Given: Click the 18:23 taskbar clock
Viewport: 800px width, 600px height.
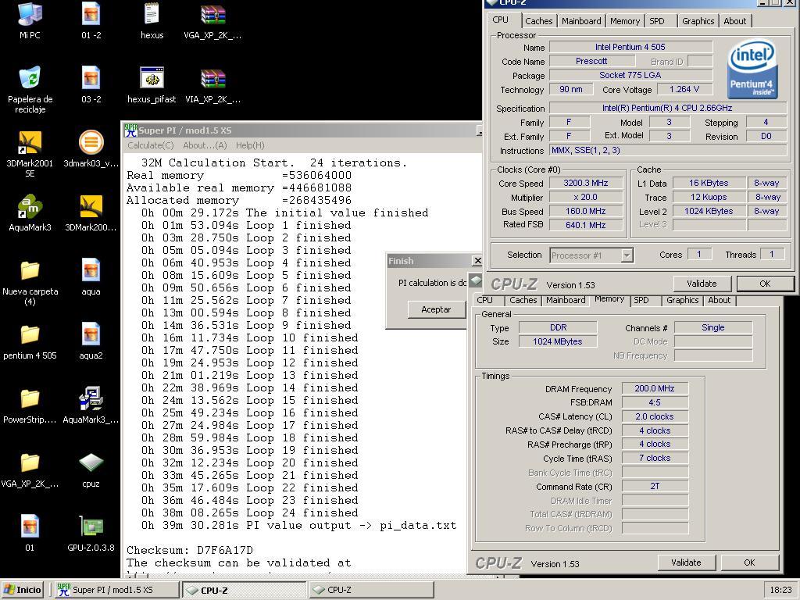Looking at the screenshot, I should [x=780, y=590].
